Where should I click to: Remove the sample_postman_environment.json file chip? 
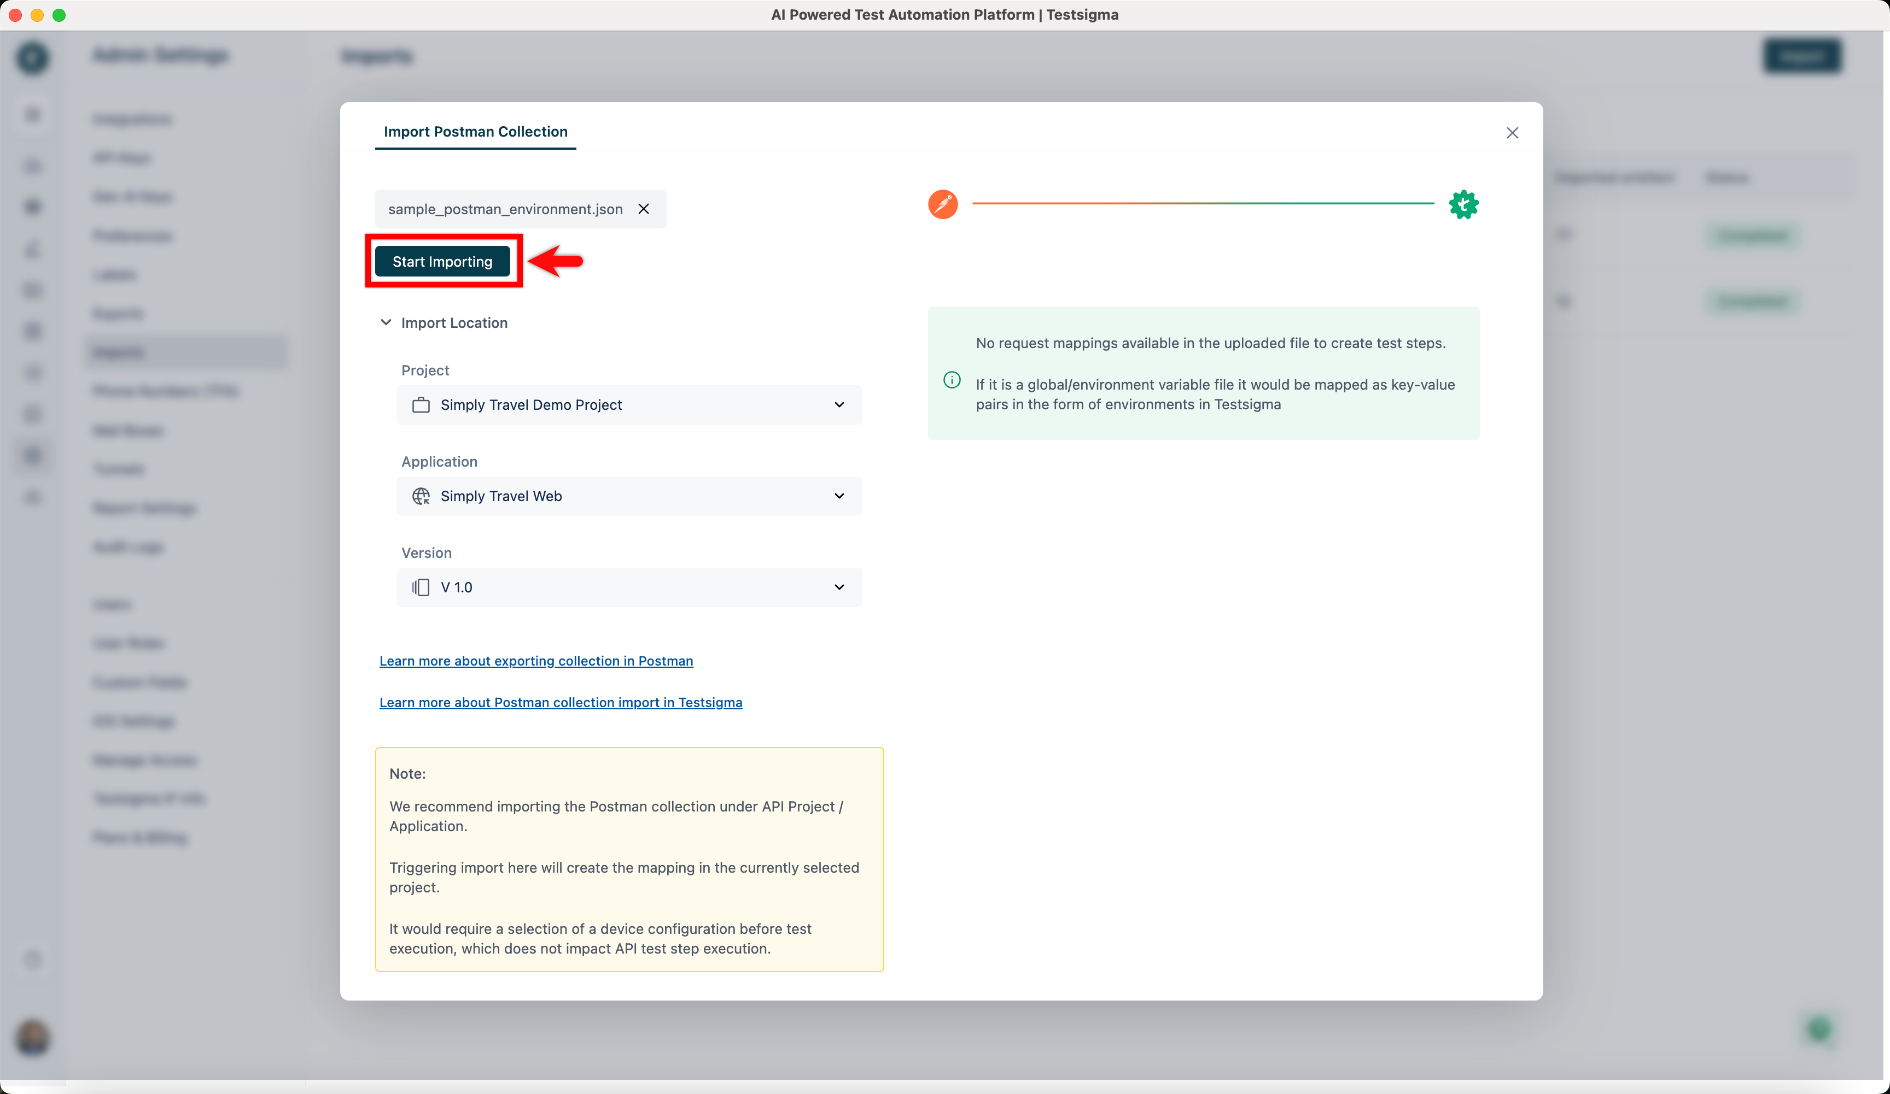coord(644,209)
